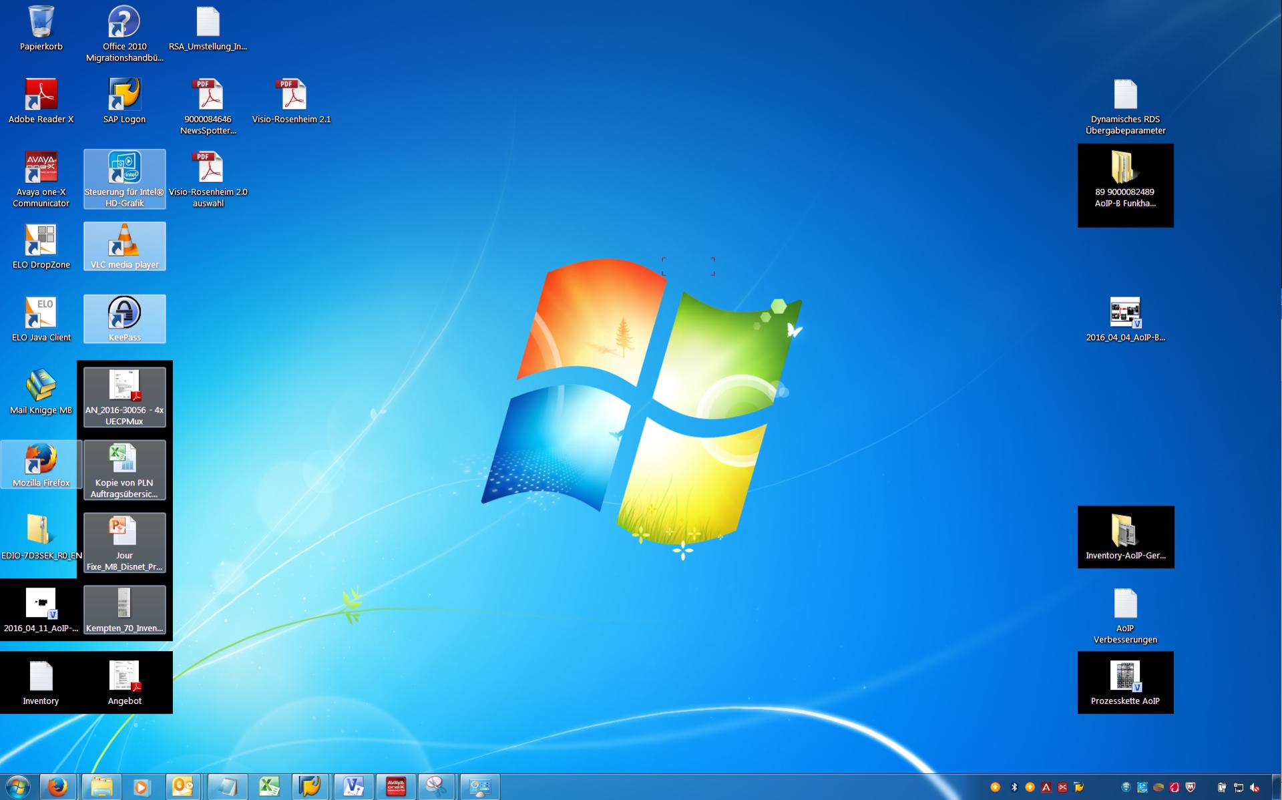Open the Windows Start button
The width and height of the screenshot is (1282, 800).
17,787
